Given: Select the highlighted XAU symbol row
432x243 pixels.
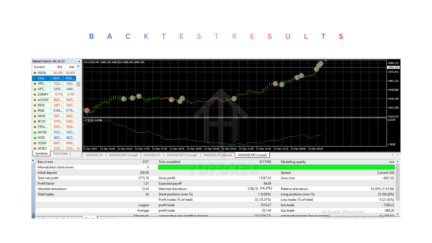Looking at the screenshot, I should [x=51, y=78].
